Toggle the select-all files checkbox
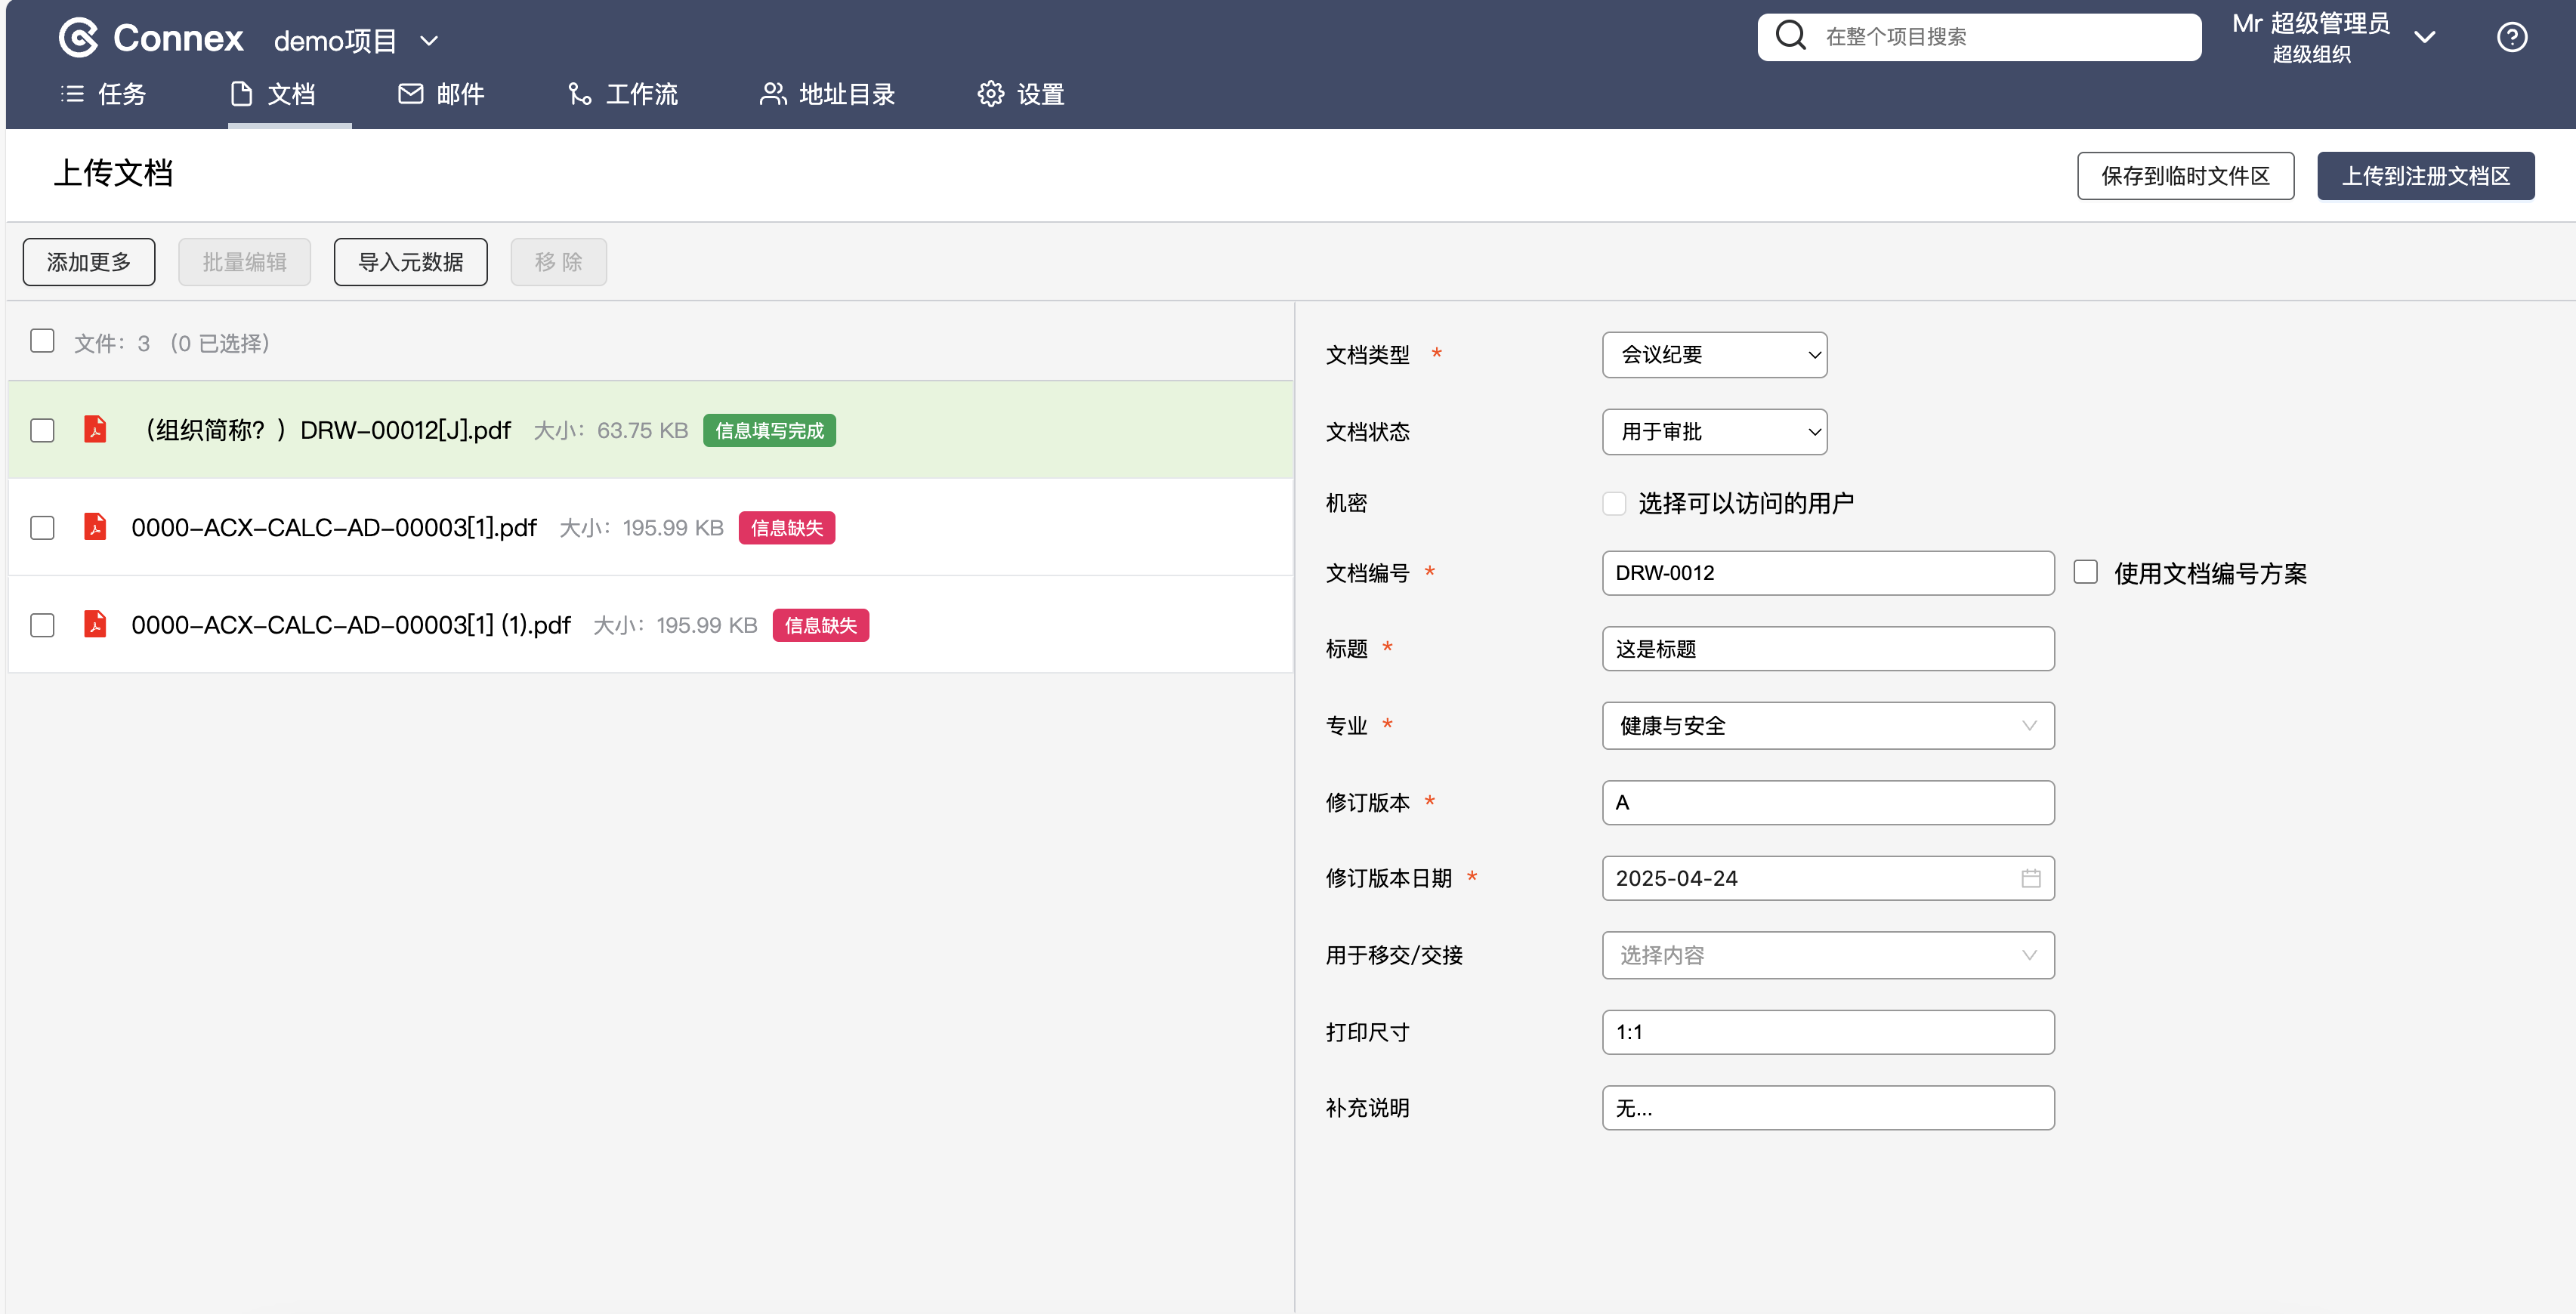Image resolution: width=2576 pixels, height=1314 pixels. click(42, 342)
